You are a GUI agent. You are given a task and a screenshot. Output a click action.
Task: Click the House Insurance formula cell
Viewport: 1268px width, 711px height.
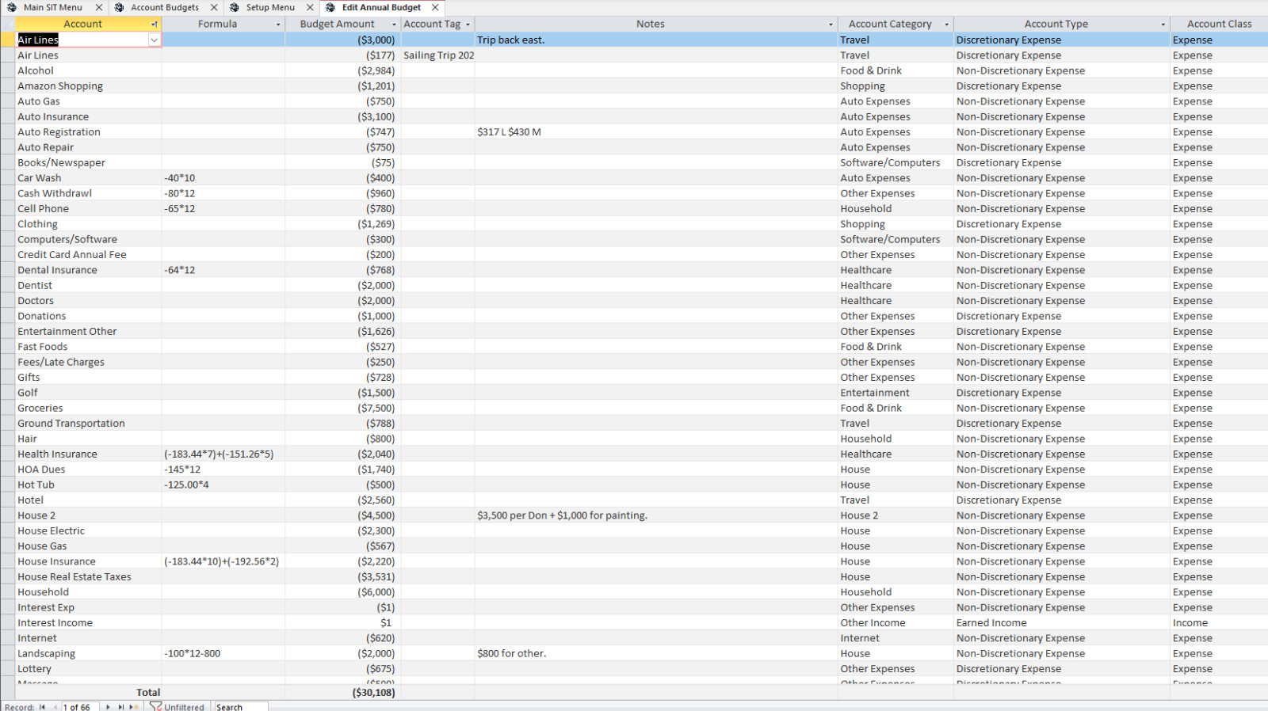click(x=223, y=561)
